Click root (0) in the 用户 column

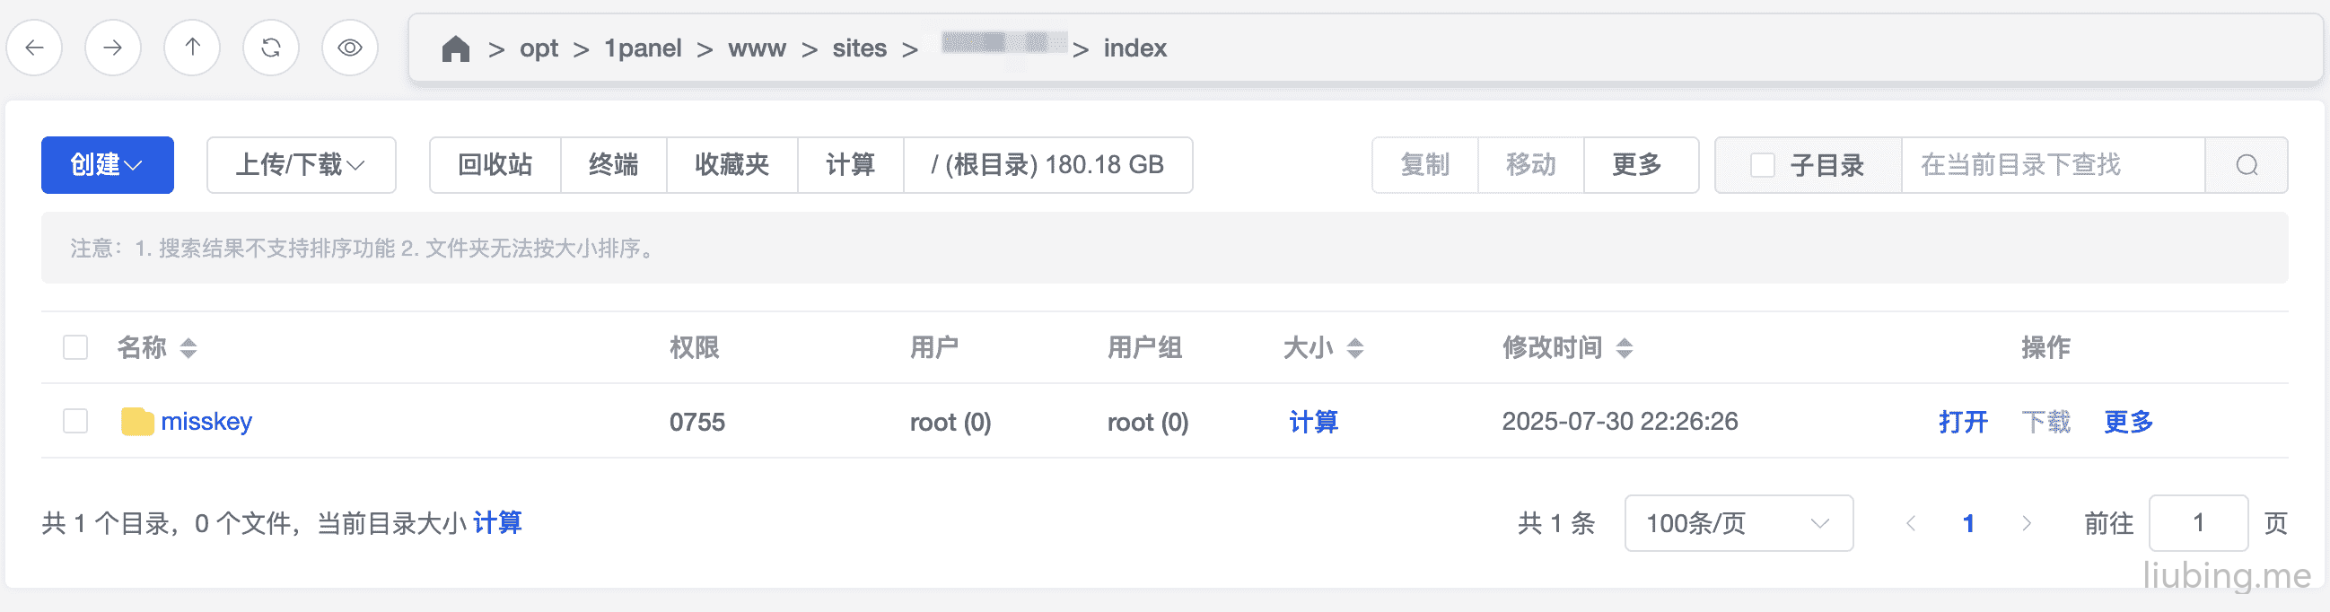950,422
